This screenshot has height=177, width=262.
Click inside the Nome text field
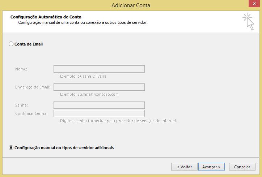tap(99, 69)
